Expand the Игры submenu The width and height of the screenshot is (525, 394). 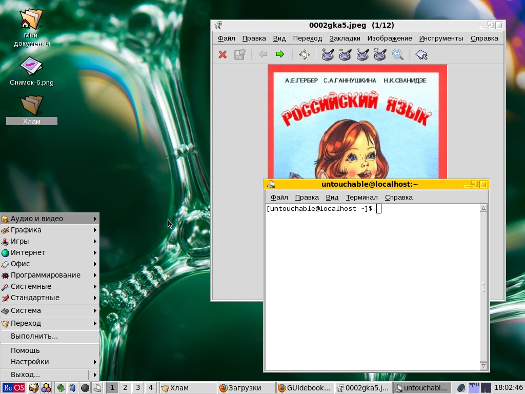pos(50,241)
